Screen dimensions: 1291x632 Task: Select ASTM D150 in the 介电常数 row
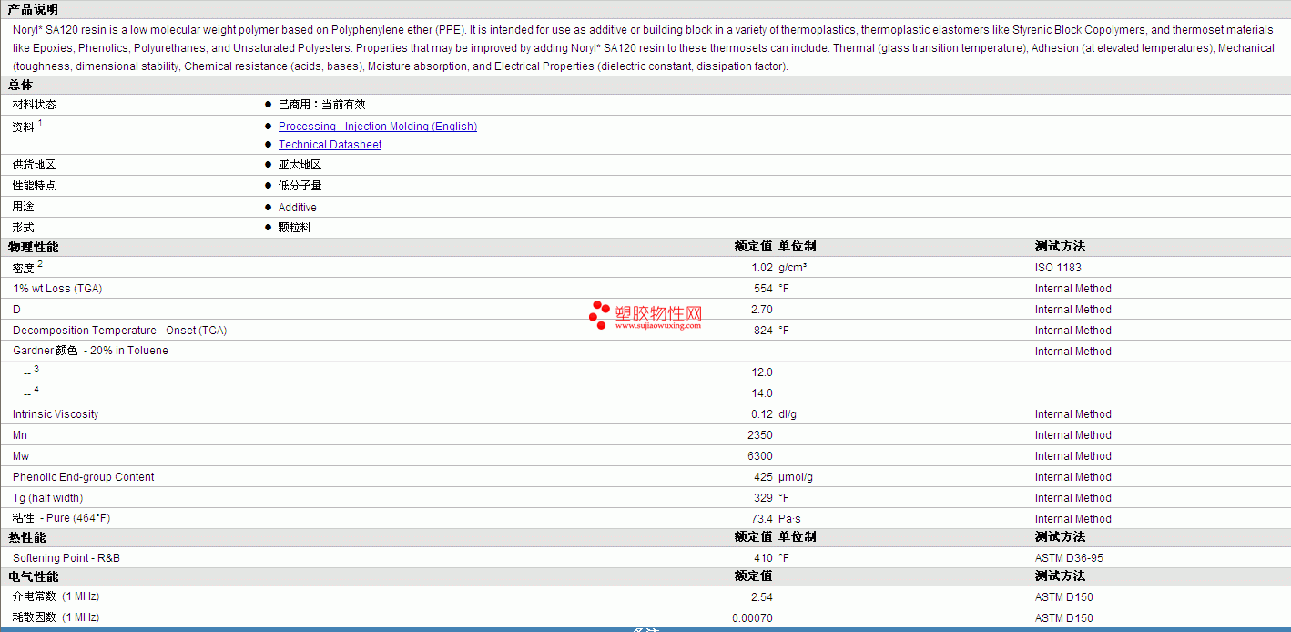tap(1064, 597)
